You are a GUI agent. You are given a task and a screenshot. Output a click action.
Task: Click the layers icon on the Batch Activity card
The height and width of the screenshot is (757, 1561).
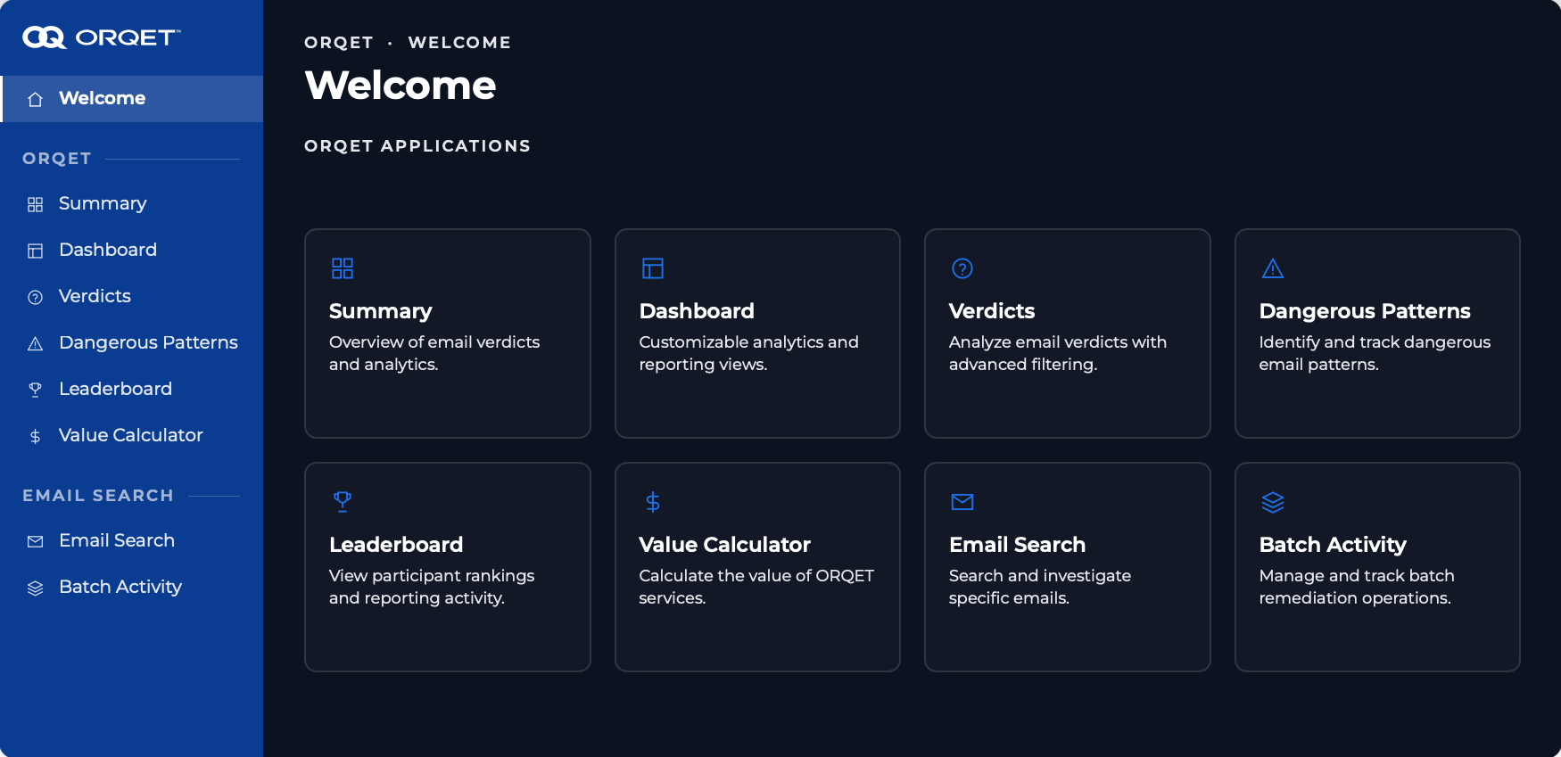pyautogui.click(x=1273, y=502)
